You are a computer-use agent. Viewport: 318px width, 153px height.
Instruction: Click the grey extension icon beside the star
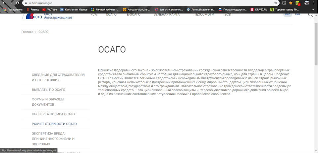[284, 3]
